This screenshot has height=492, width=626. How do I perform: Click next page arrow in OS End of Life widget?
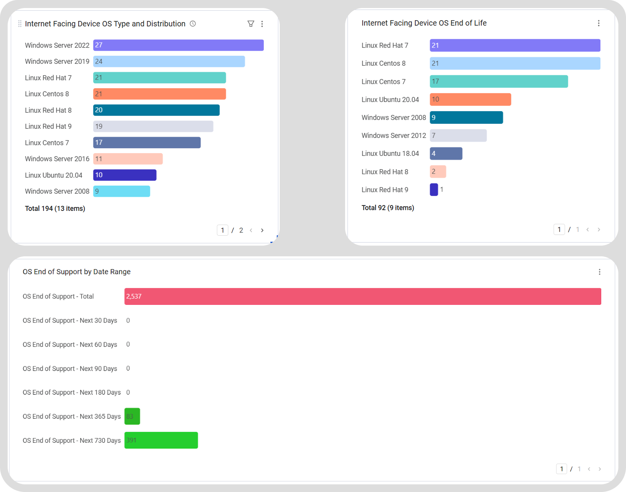click(x=599, y=230)
